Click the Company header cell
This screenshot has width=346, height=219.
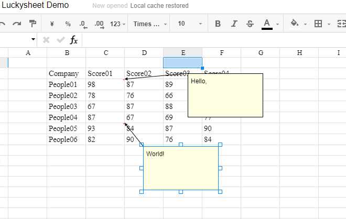pos(67,73)
